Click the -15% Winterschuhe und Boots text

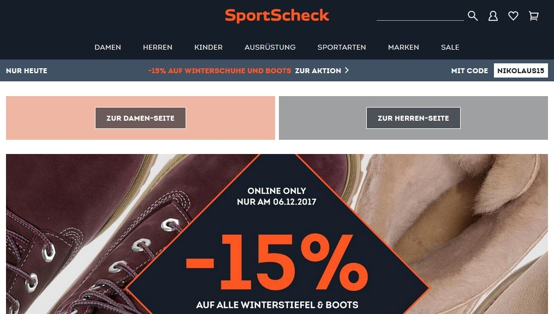[219, 70]
